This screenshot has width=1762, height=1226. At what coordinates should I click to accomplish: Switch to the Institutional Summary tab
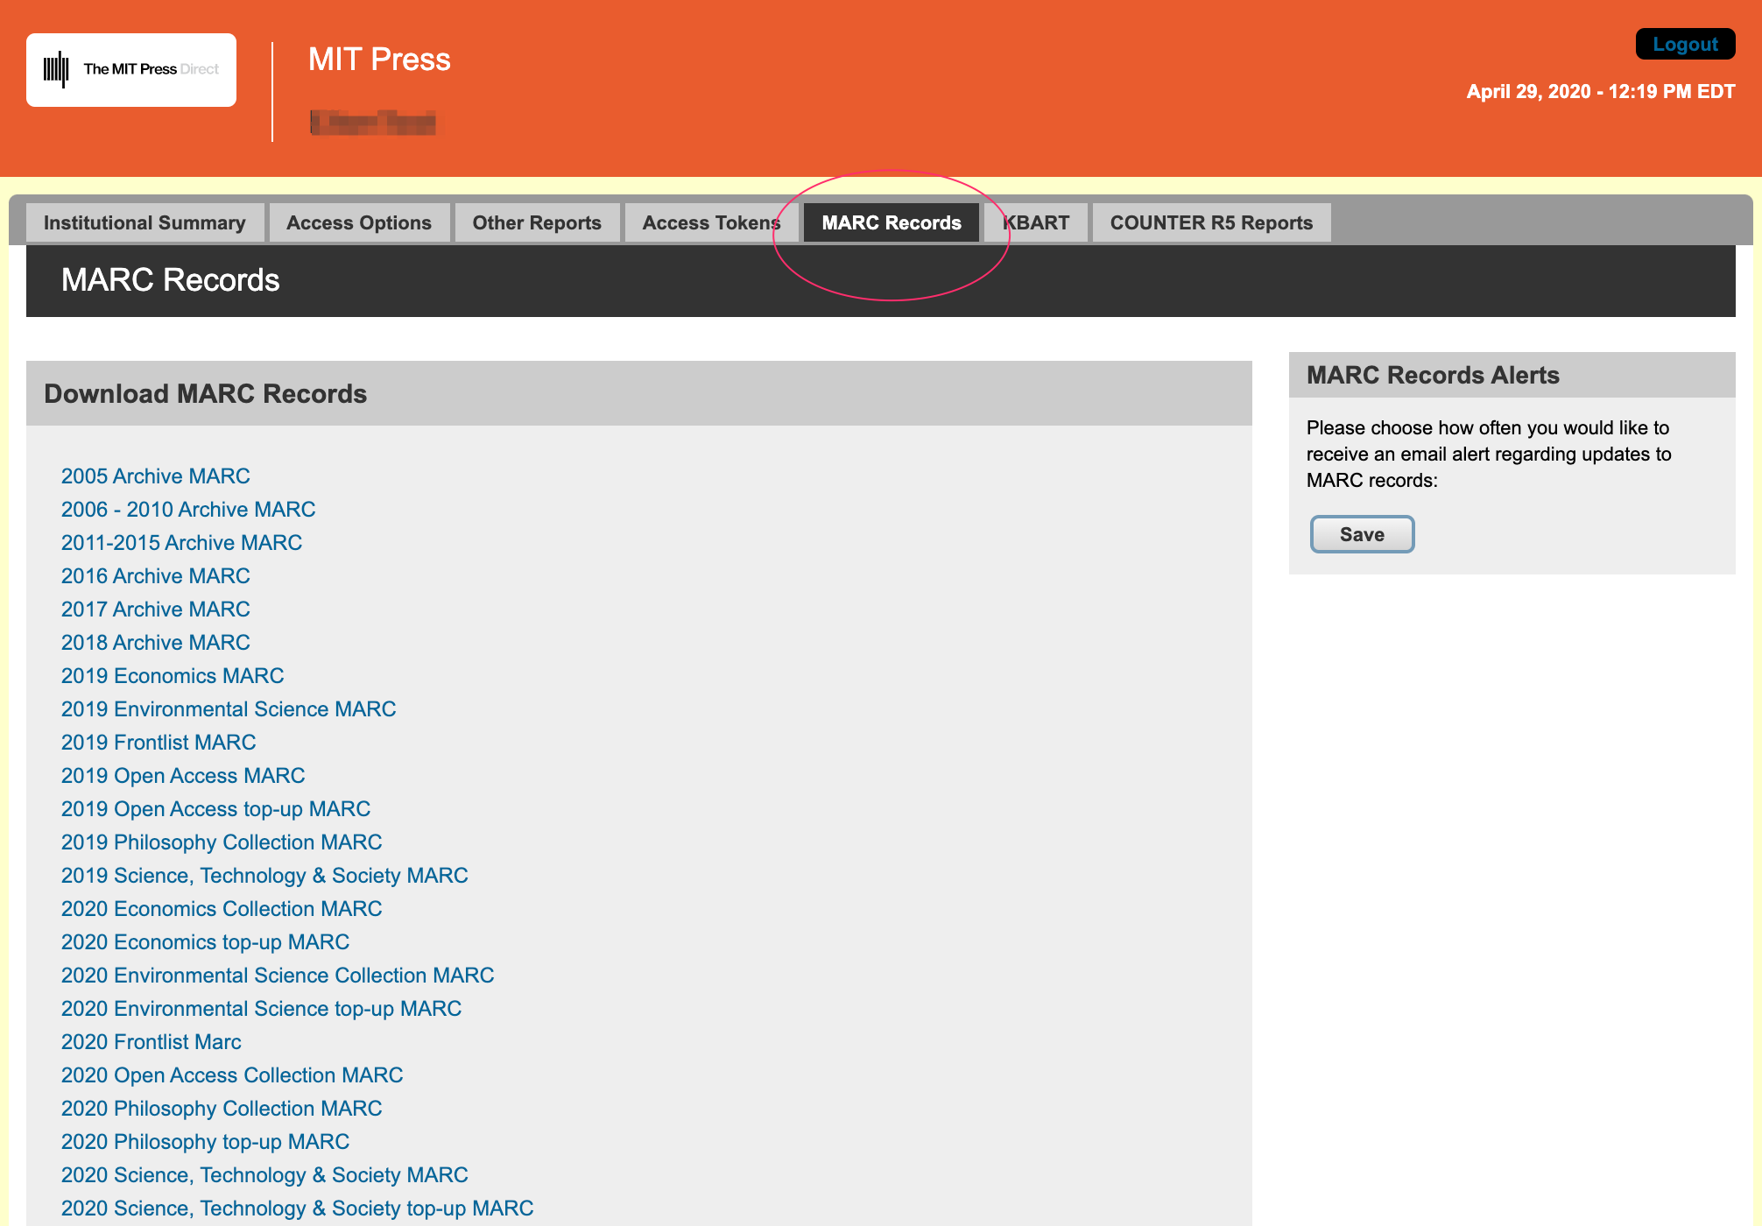(144, 222)
